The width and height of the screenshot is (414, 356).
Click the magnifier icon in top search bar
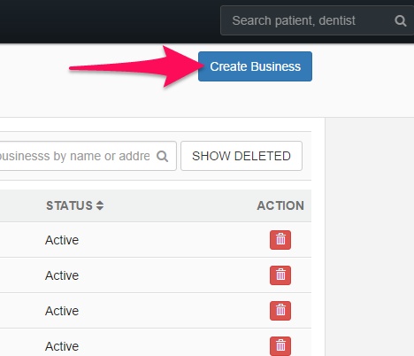pos(401,21)
